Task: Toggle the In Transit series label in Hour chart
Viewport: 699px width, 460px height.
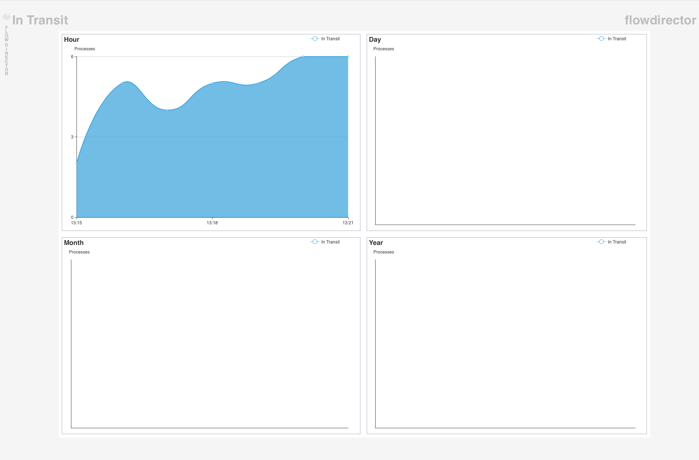Action: click(x=330, y=39)
